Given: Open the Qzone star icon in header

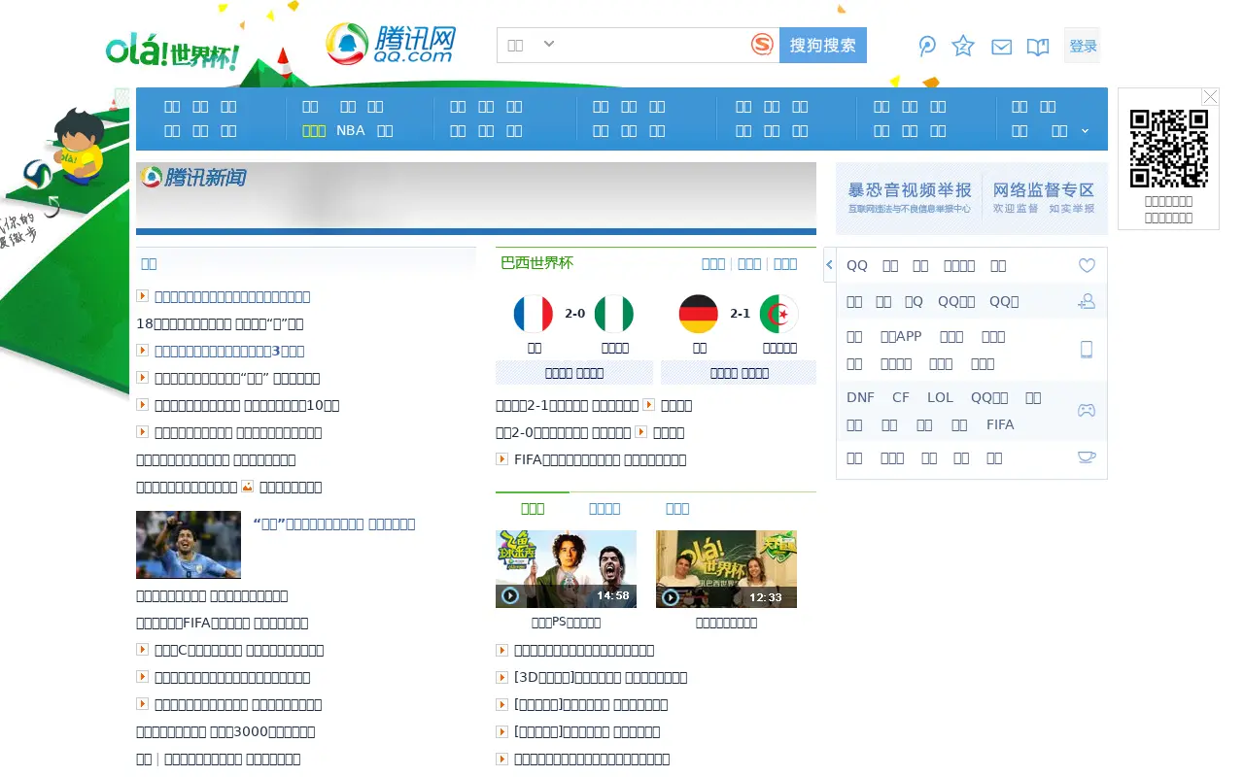Looking at the screenshot, I should point(963,46).
